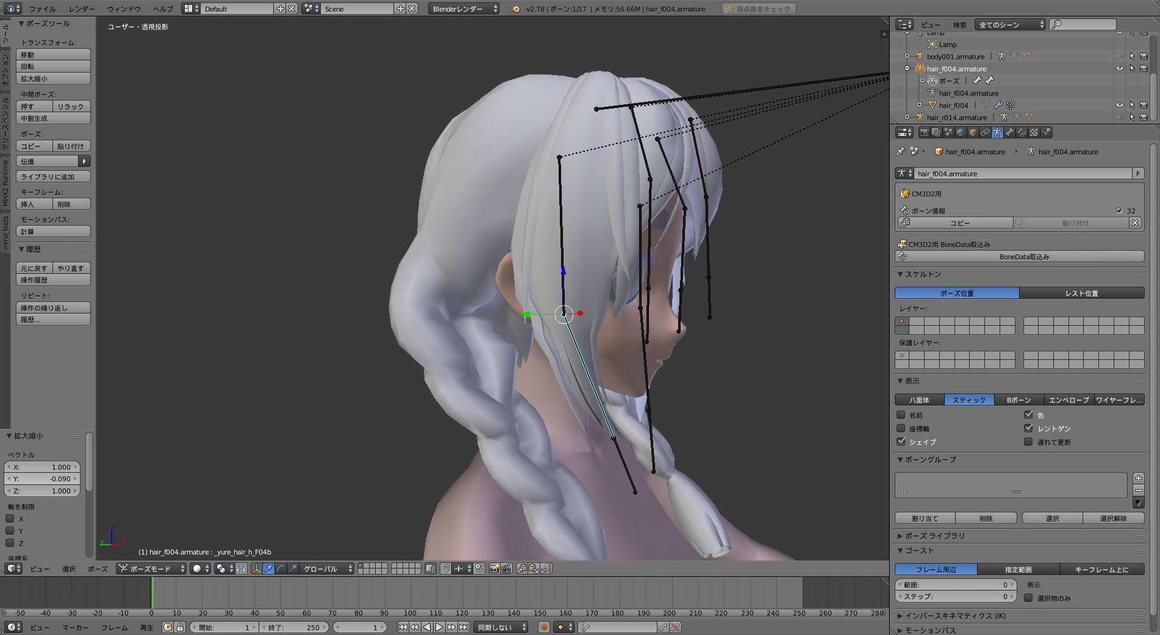
Task: Open 同期しない sync mode dropdown
Action: click(x=501, y=627)
